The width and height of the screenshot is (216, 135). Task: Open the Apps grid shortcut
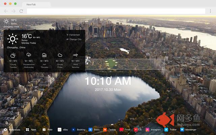(27, 130)
